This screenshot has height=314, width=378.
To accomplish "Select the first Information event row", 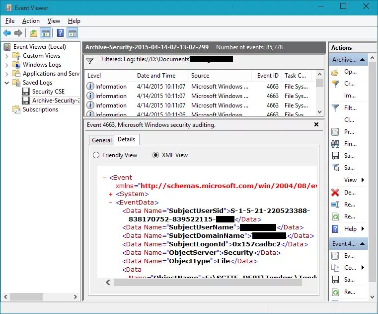I will tap(200, 87).
